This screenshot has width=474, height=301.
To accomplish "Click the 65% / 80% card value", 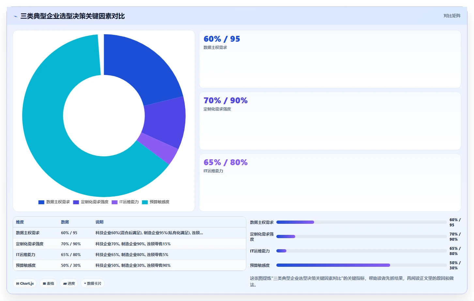I will click(225, 162).
